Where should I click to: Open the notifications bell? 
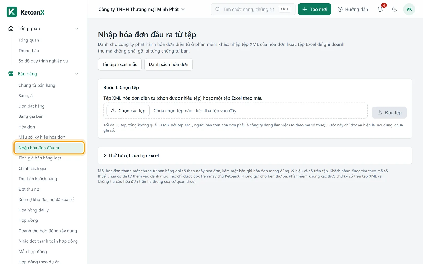380,9
